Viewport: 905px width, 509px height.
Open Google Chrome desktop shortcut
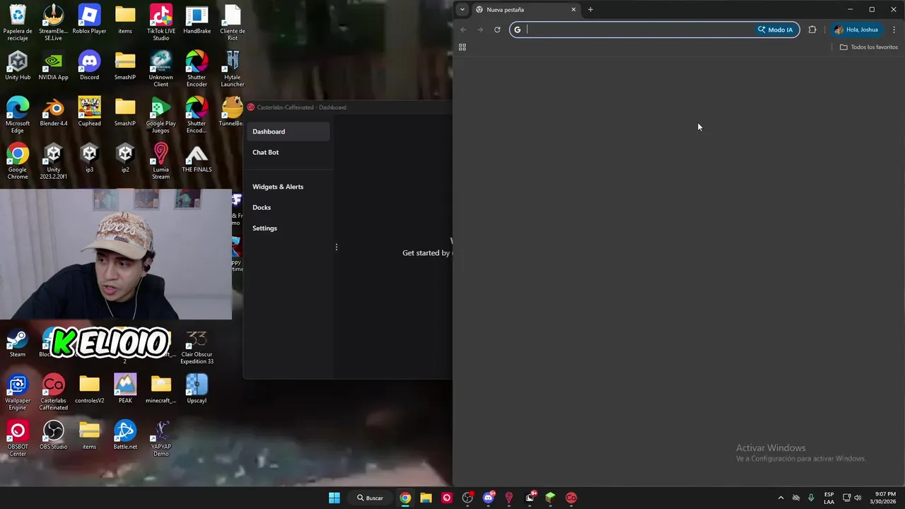[18, 160]
